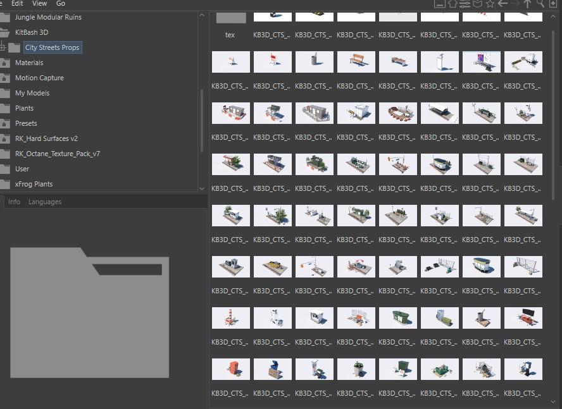The width and height of the screenshot is (562, 409).
Task: Click folder icon beside User
Action: 4,169
